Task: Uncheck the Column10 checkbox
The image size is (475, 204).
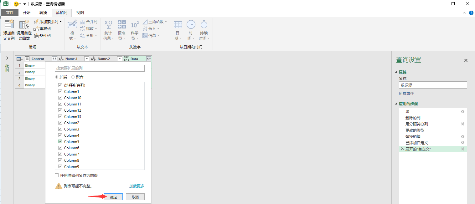Action: point(60,98)
